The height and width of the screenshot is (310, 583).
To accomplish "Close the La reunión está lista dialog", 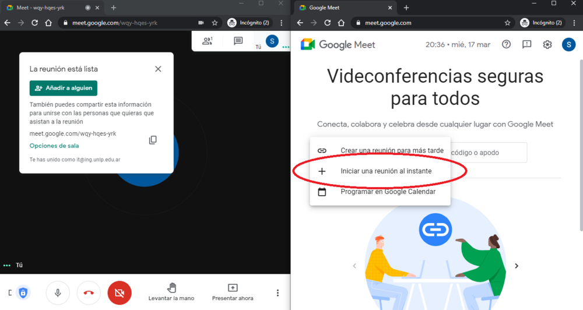I will click(158, 69).
